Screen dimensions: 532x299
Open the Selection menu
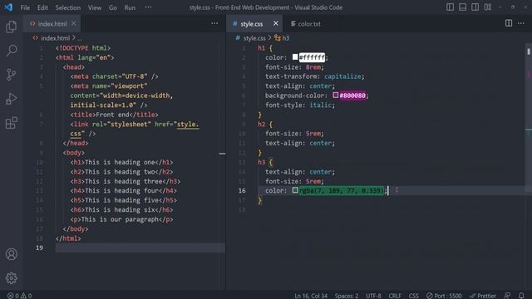68,7
